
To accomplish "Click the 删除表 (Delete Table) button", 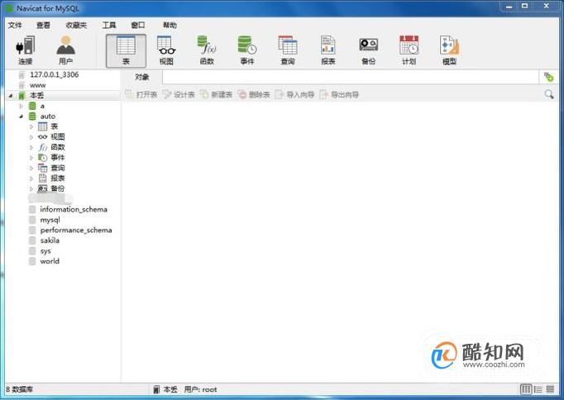I will [254, 94].
